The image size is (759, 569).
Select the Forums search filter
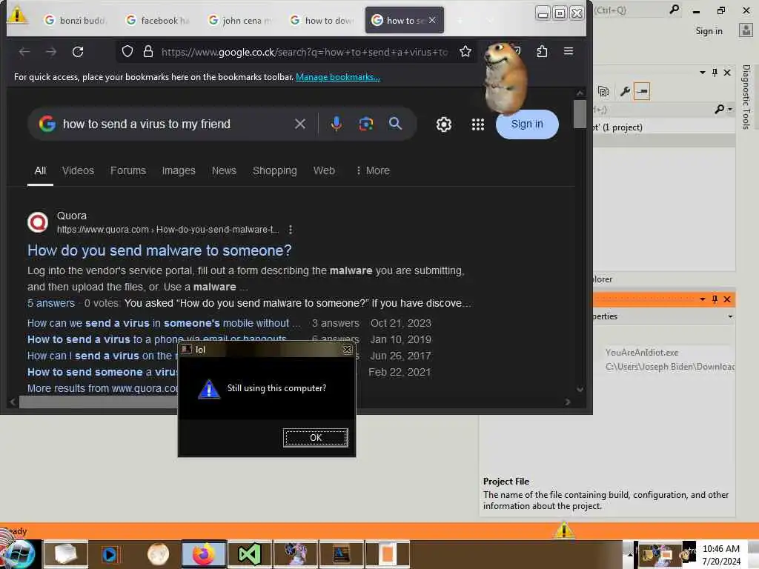(x=127, y=170)
